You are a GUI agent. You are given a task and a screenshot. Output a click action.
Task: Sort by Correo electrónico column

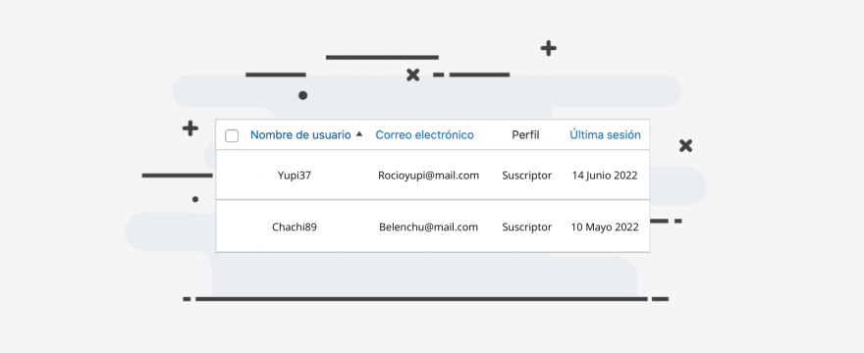[x=424, y=135]
